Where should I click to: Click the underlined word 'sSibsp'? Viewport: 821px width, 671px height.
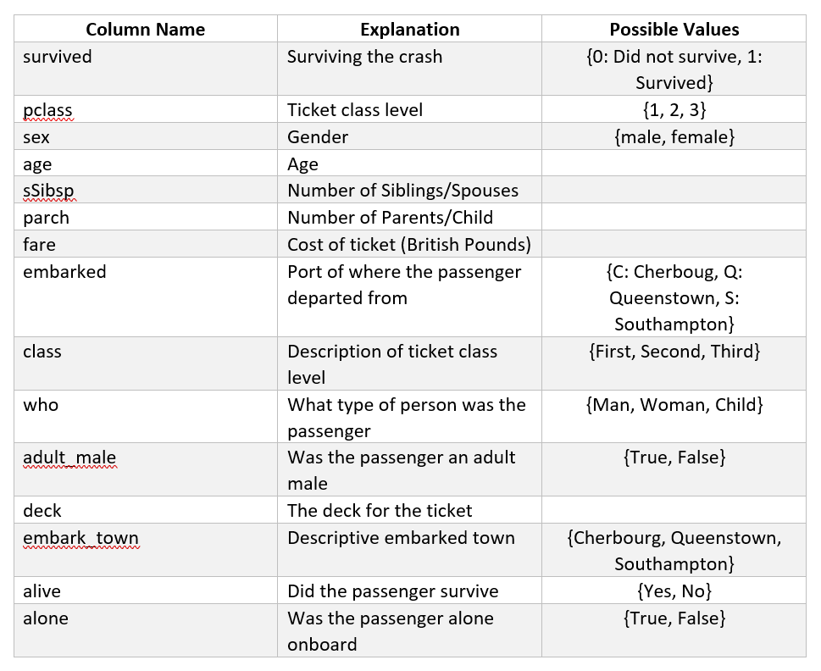(x=49, y=191)
